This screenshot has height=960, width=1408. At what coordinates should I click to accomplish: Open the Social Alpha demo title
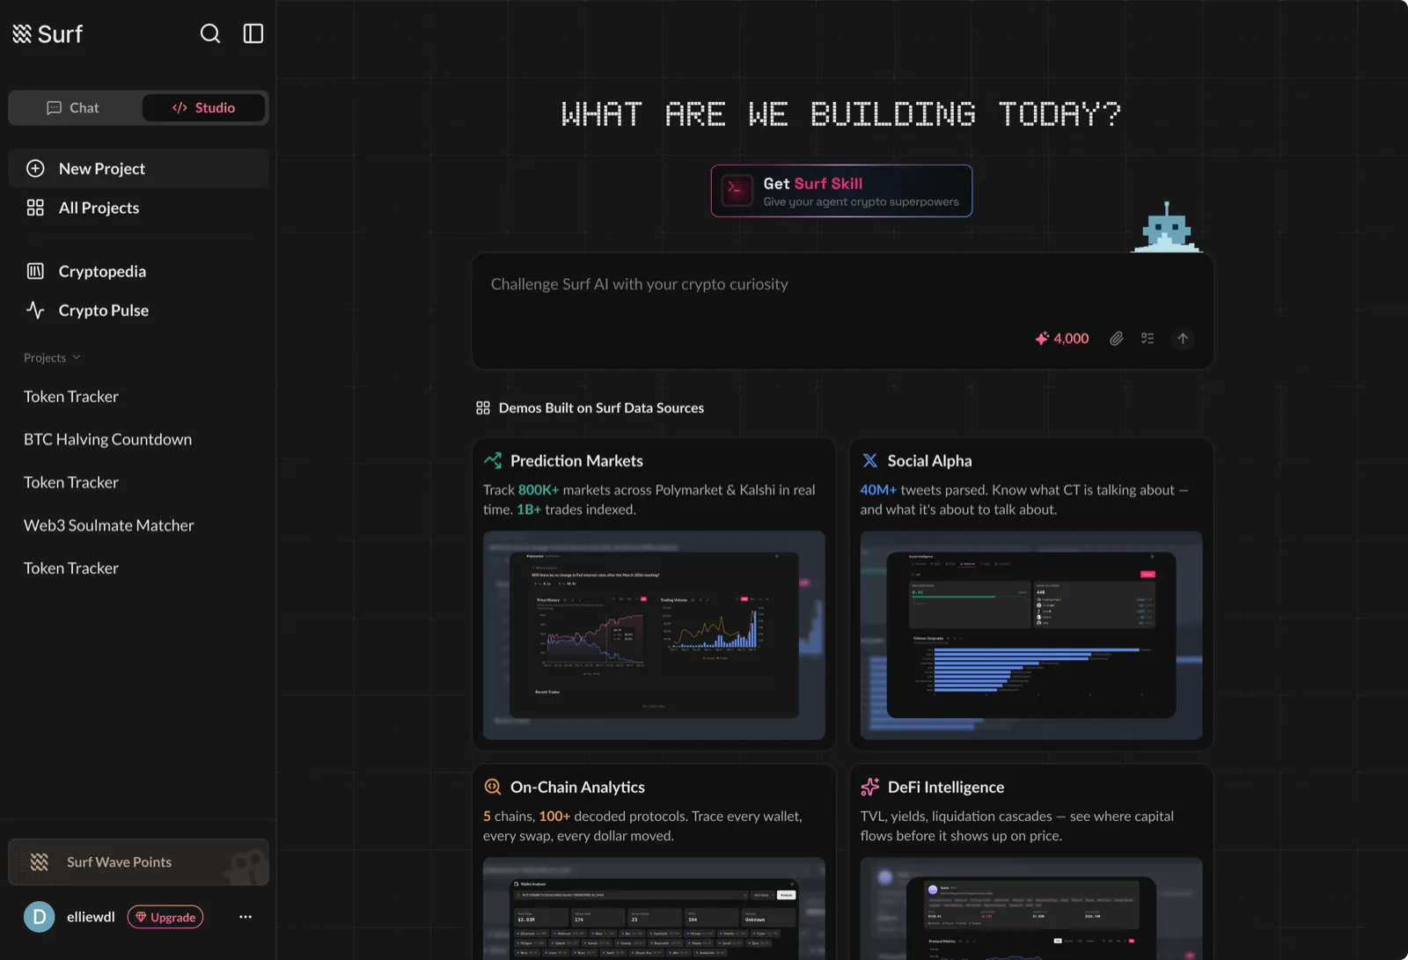[929, 461]
